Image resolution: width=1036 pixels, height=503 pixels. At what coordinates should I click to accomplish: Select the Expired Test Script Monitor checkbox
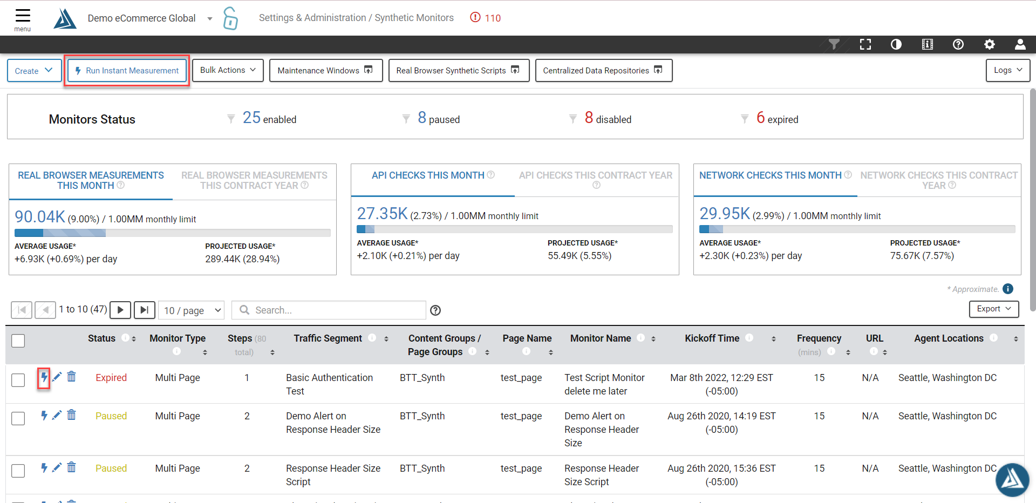click(18, 380)
